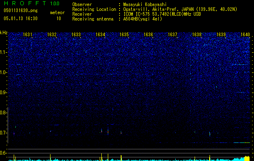The width and height of the screenshot is (254, 161).
Task: Click the 1.0 frequency axis label
Action: (x=4, y=72)
